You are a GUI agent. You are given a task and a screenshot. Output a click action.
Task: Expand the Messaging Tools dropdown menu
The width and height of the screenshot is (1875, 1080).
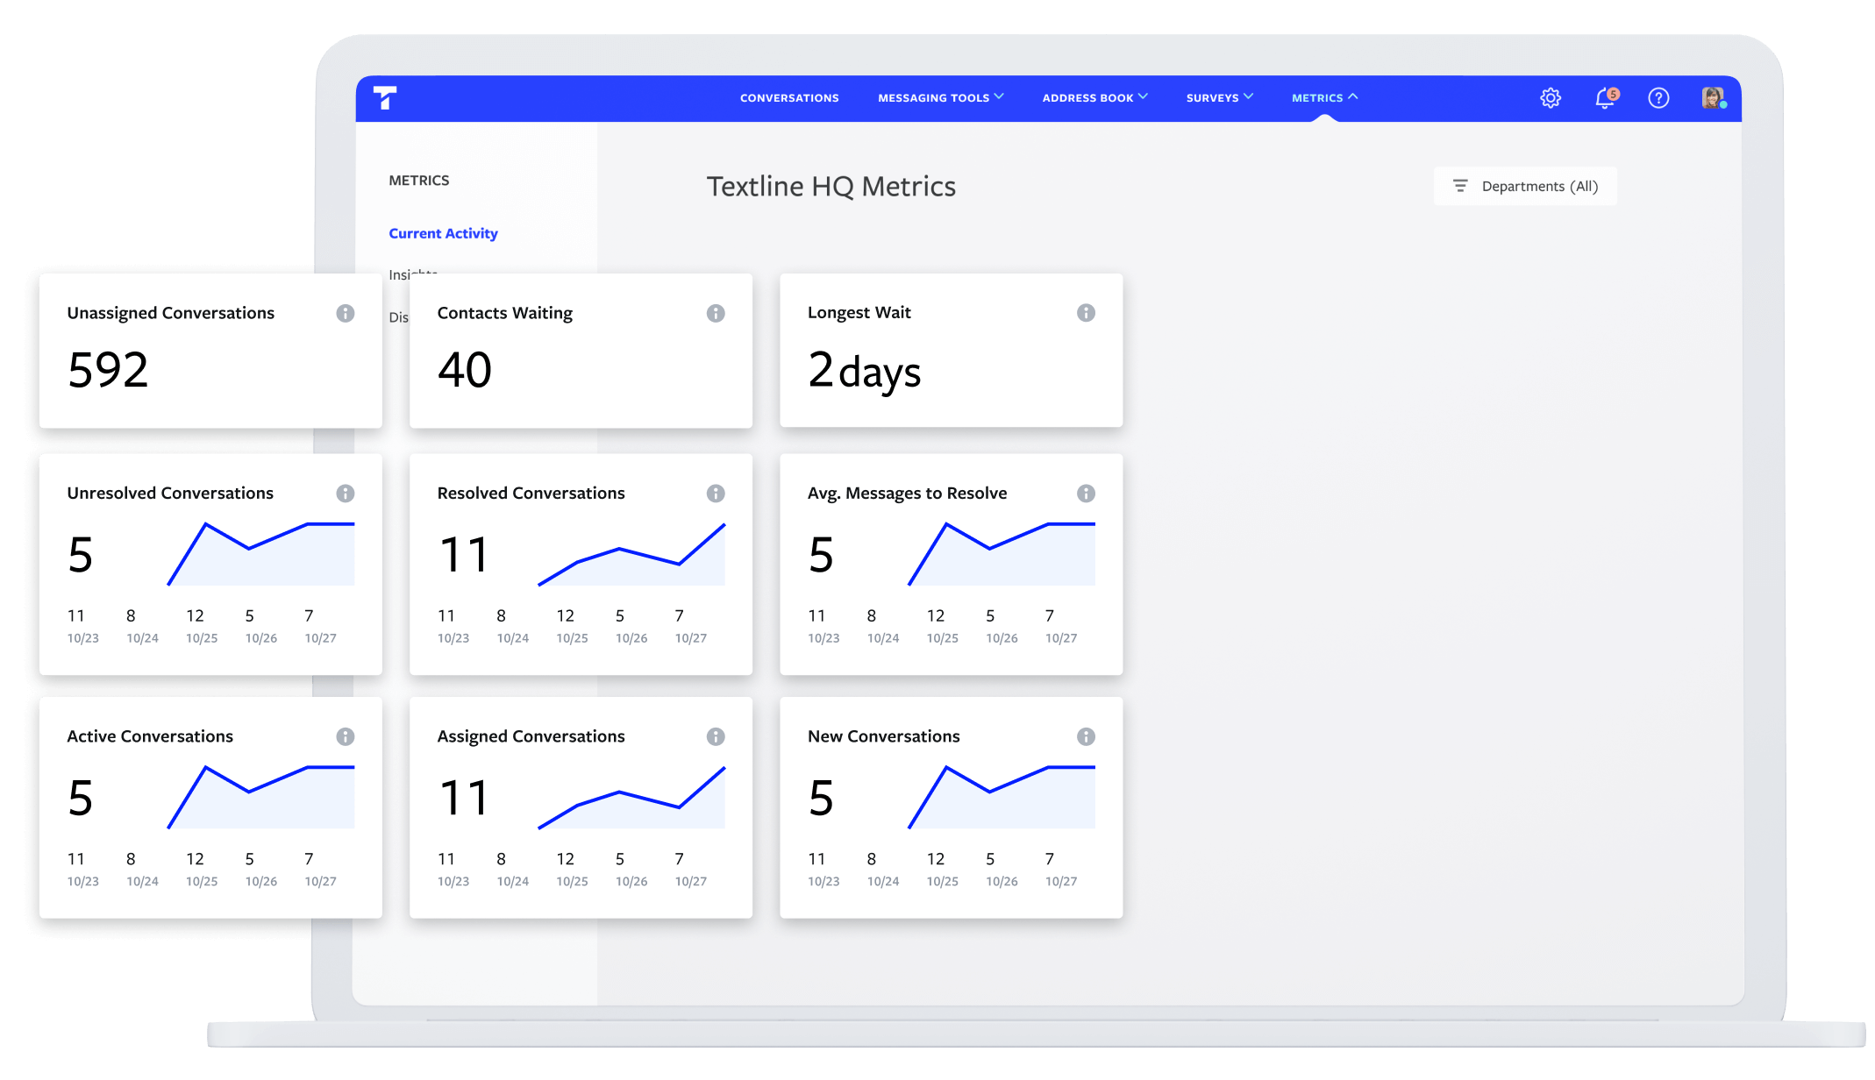[x=940, y=98]
